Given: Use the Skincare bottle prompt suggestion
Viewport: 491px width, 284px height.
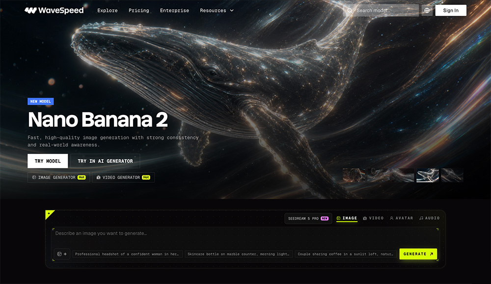Looking at the screenshot, I should pos(238,254).
